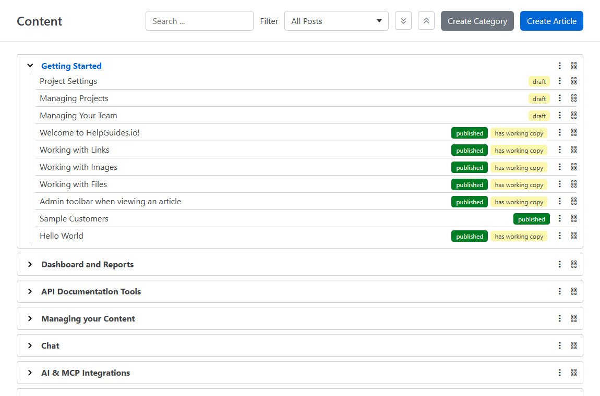
Task: Open the Getting Started category link
Action: coord(71,66)
